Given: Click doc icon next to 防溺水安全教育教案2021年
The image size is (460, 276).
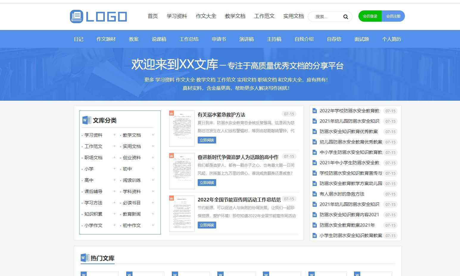Looking at the screenshot, I should pyautogui.click(x=314, y=225).
